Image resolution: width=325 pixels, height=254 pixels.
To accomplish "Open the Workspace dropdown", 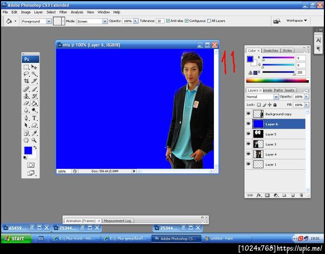I will pos(297,21).
